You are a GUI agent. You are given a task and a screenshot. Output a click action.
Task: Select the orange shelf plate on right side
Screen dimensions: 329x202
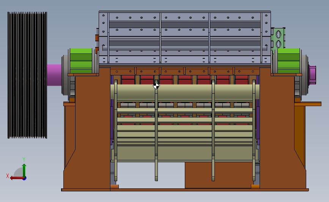click(308, 104)
